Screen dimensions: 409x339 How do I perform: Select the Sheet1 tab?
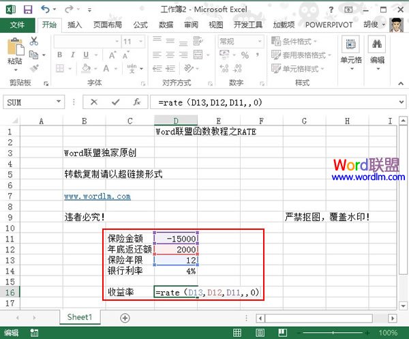(x=80, y=317)
